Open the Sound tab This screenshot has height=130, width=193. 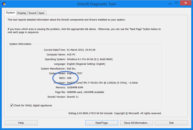[x=32, y=13]
